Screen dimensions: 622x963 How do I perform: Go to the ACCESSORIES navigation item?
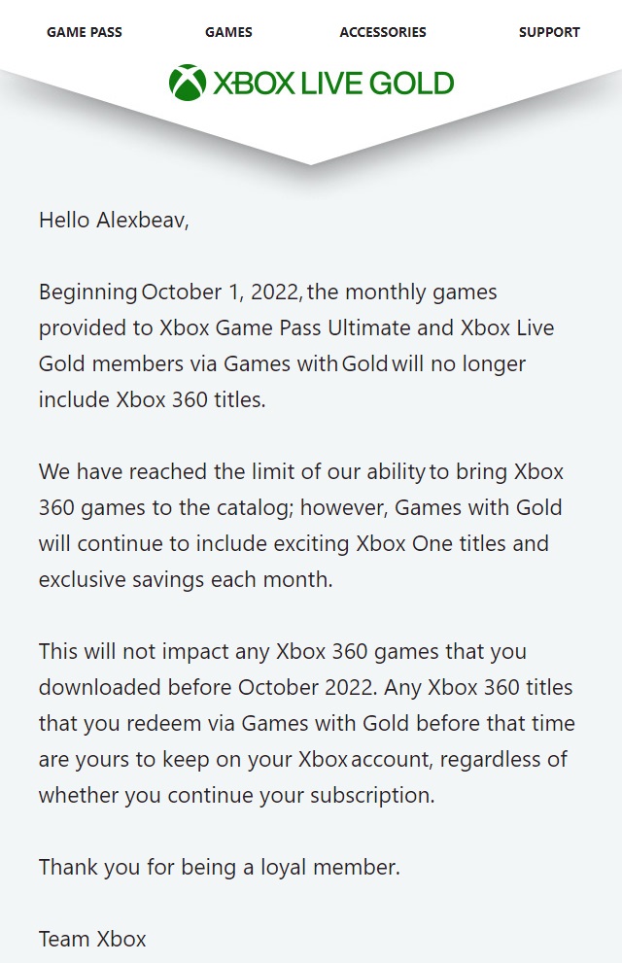(x=383, y=32)
